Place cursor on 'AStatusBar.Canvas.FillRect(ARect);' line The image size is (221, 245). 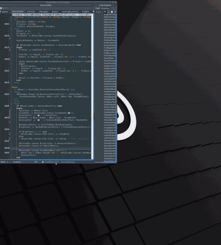(39, 145)
